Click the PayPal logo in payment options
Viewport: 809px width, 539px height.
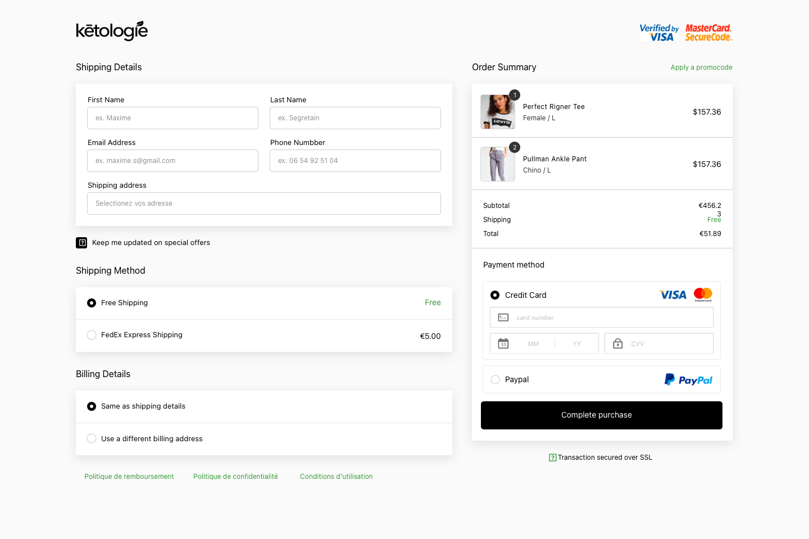(x=688, y=379)
